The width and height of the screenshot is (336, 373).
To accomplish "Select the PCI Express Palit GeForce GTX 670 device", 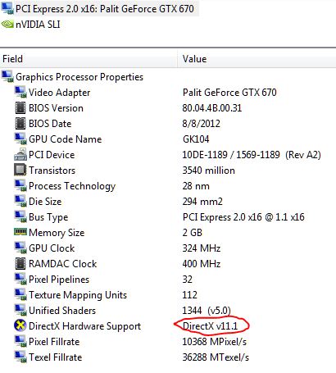I will (x=99, y=8).
